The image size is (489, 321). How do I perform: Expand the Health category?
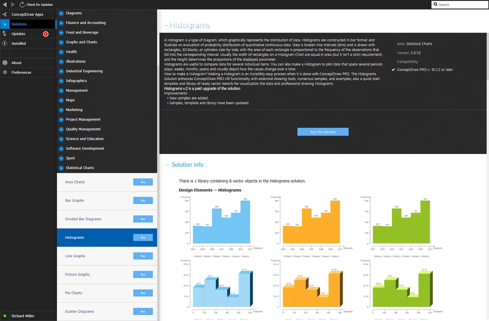[x=61, y=52]
